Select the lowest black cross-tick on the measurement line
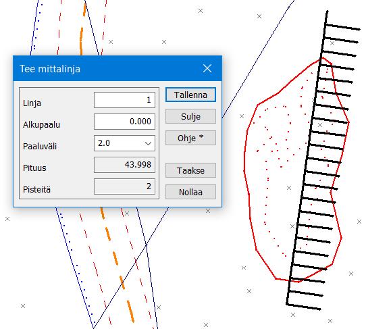The image size is (366, 329). click(304, 307)
